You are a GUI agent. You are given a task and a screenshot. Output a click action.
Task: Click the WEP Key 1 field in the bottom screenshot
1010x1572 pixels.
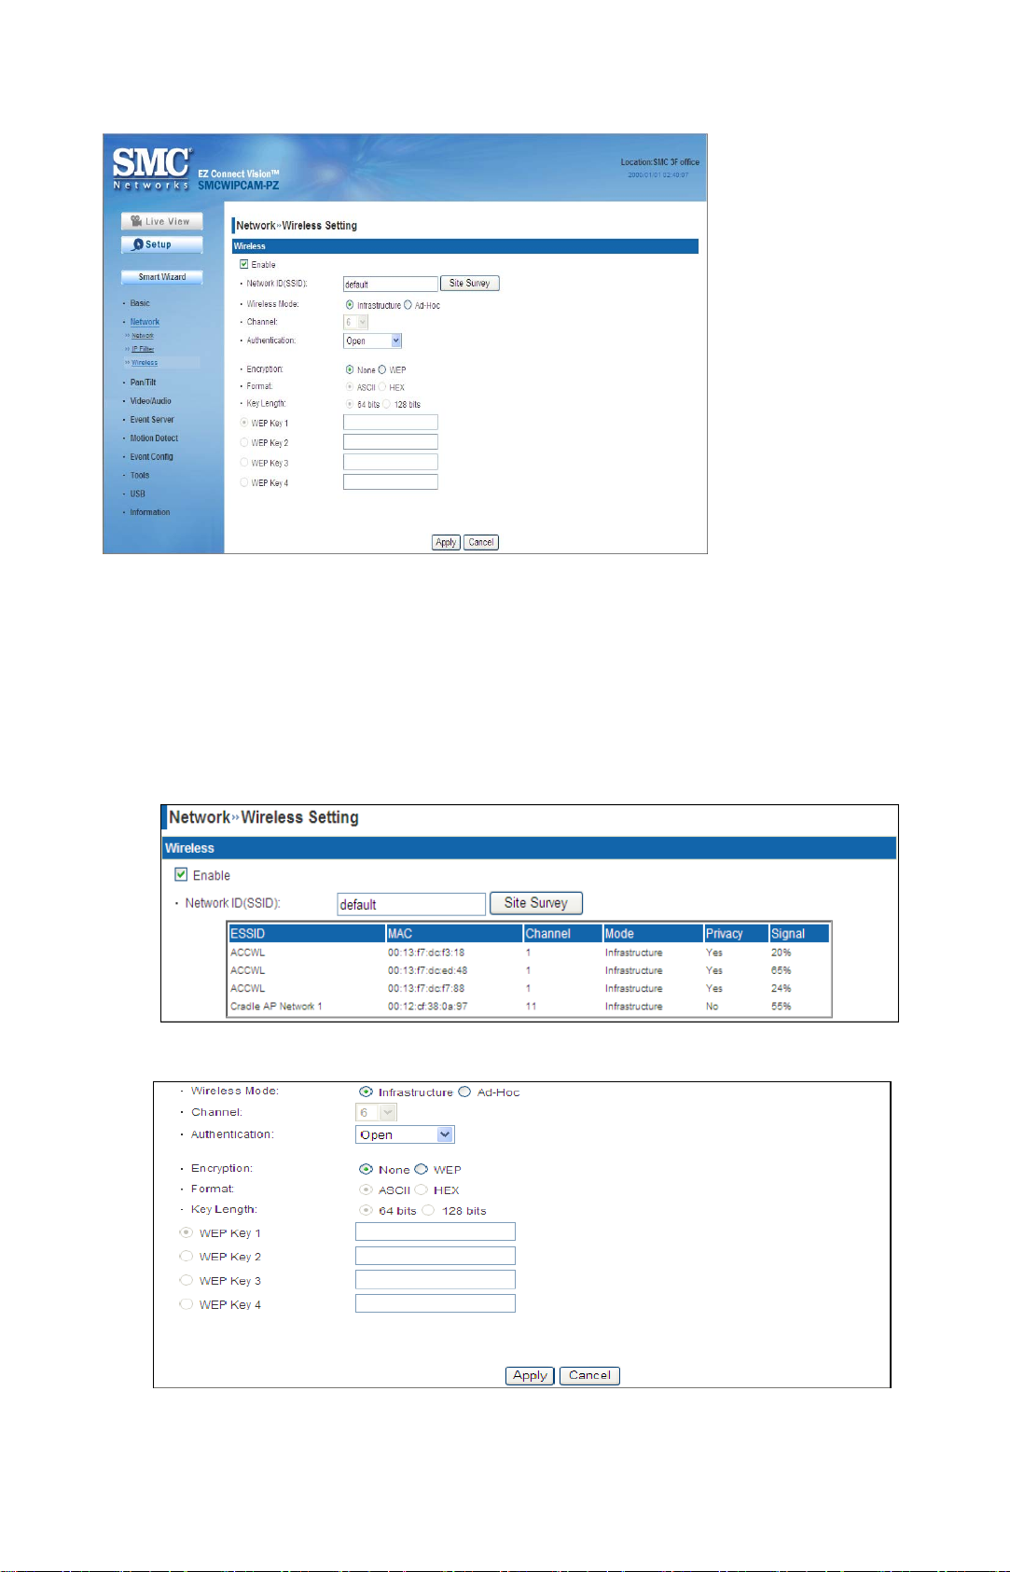(x=436, y=1232)
